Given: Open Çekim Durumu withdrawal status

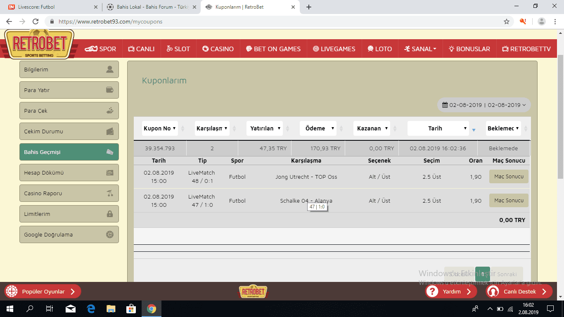Looking at the screenshot, I should click(x=69, y=131).
